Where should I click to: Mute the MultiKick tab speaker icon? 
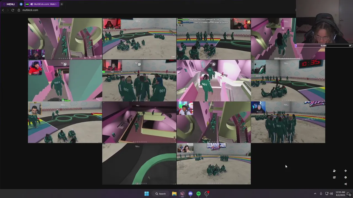coord(32,4)
